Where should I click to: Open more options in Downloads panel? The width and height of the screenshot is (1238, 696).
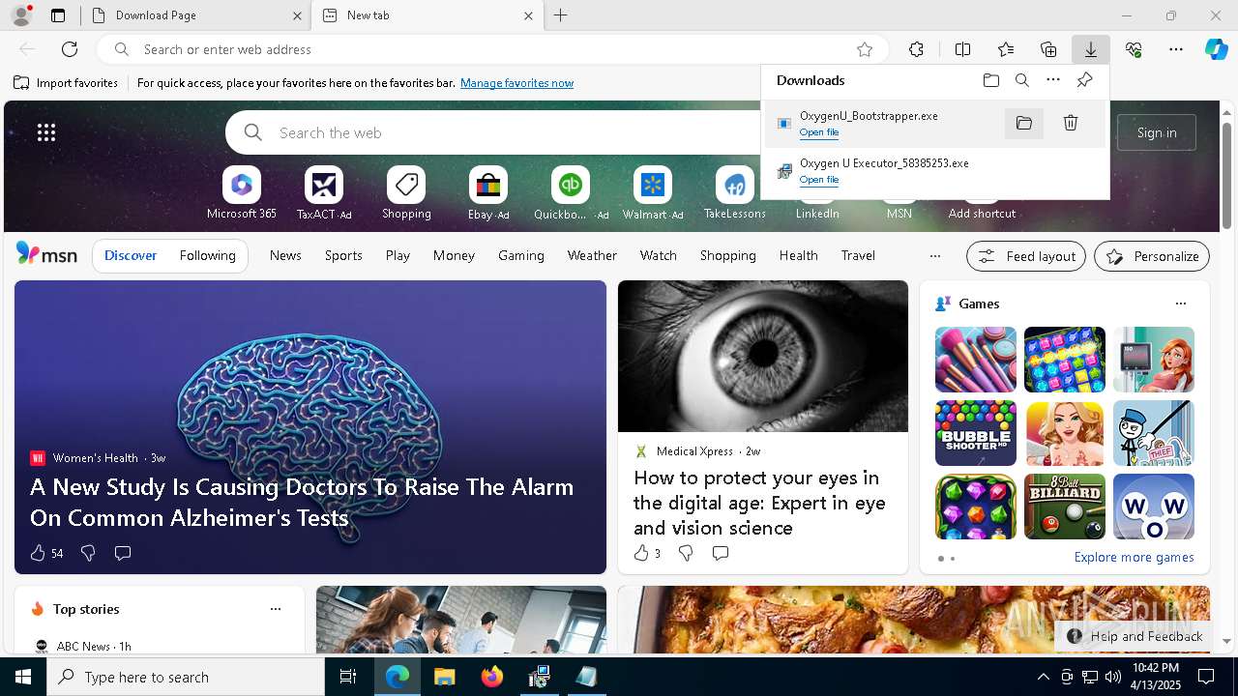tap(1053, 80)
